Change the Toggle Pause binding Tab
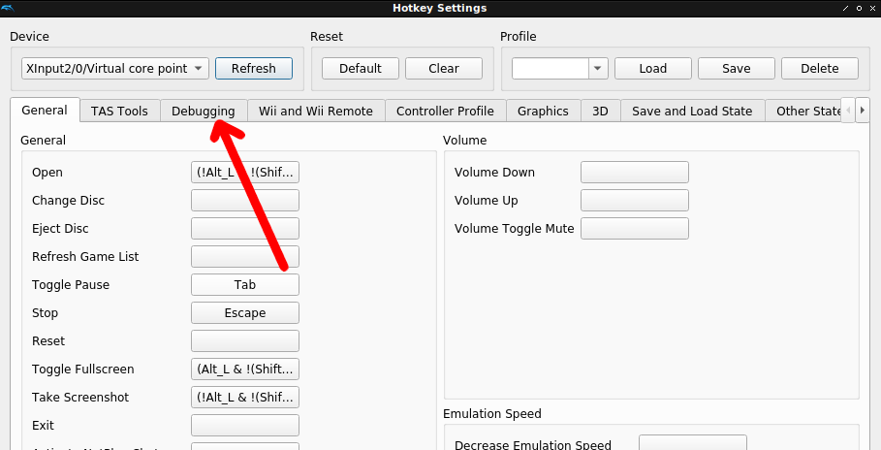This screenshot has width=881, height=450. [x=245, y=284]
